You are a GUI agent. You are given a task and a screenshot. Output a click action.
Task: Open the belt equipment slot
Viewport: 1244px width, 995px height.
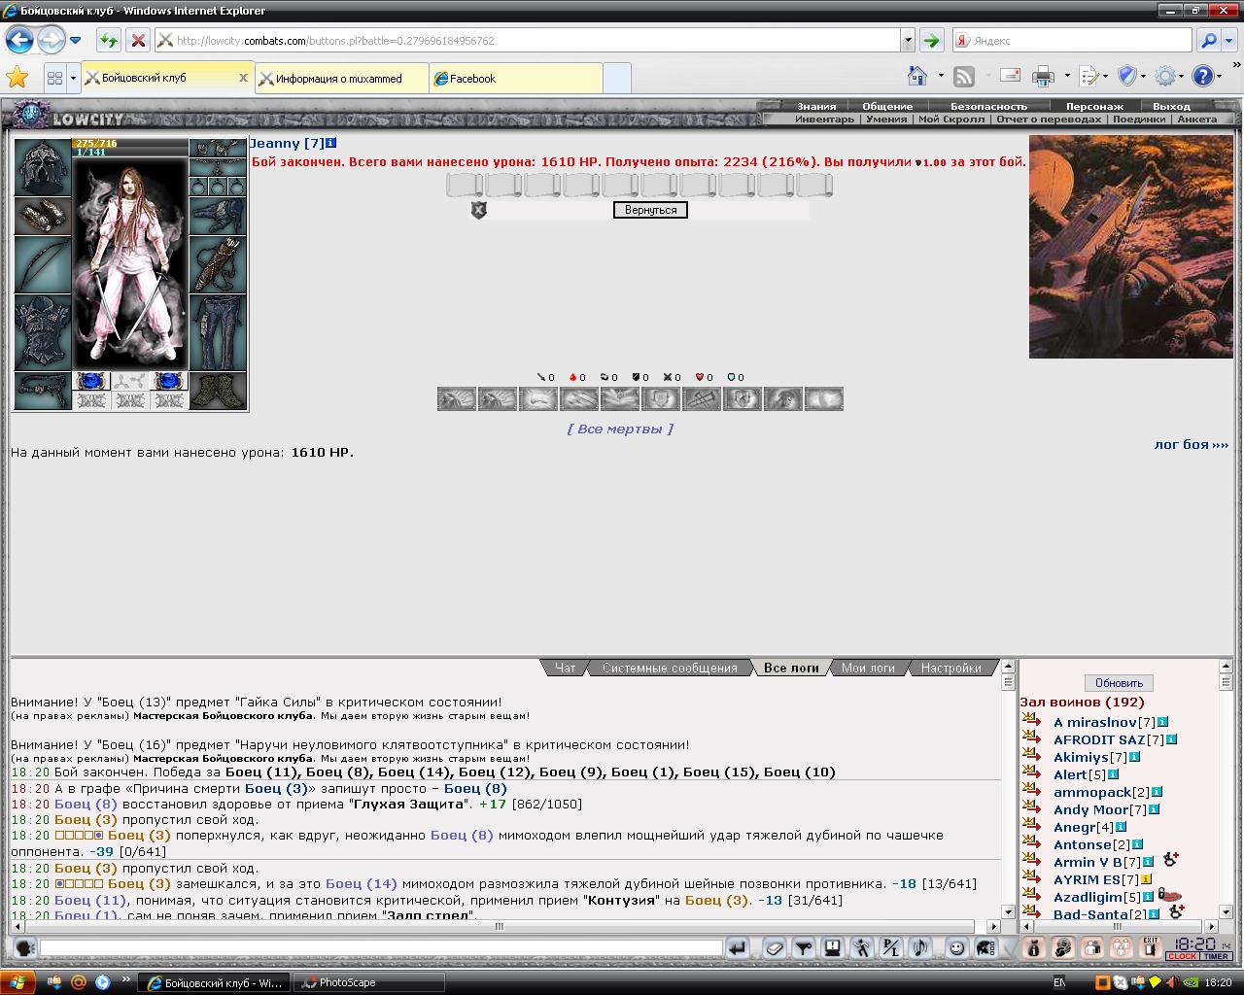click(43, 391)
